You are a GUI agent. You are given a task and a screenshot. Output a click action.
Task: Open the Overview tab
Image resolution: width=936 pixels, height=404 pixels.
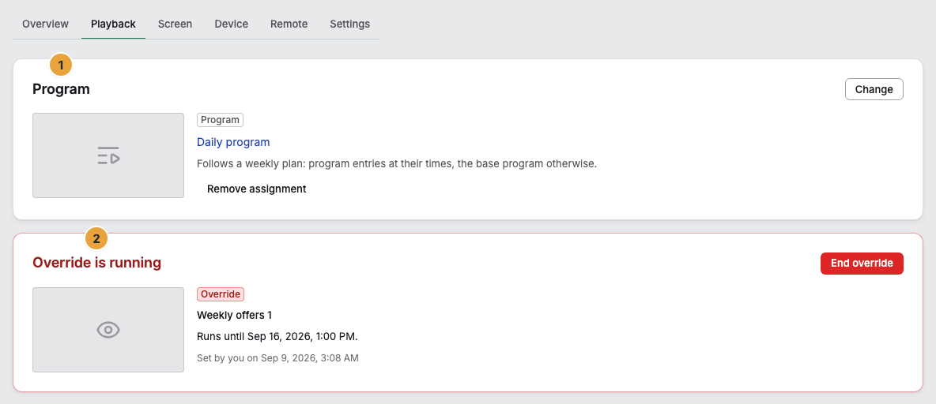(45, 24)
